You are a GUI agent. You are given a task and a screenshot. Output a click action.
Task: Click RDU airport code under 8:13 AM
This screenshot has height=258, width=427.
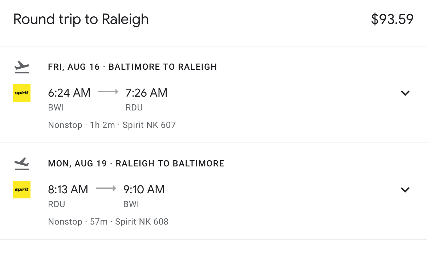(57, 204)
